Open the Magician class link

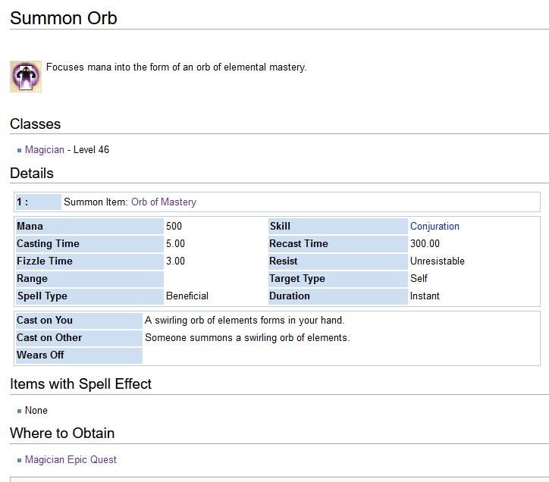point(45,150)
